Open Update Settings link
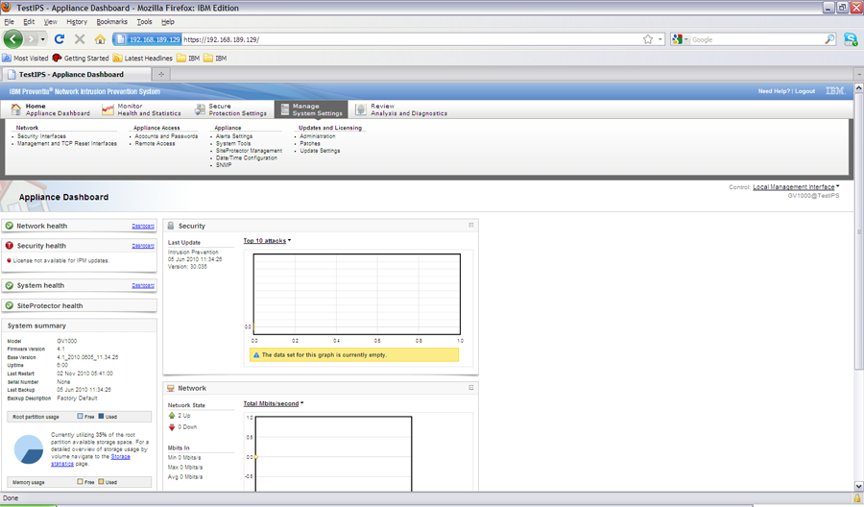864x507 pixels. point(320,151)
